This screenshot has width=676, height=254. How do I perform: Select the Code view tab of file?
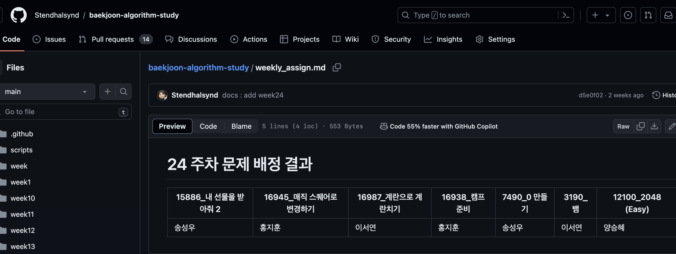click(x=208, y=126)
